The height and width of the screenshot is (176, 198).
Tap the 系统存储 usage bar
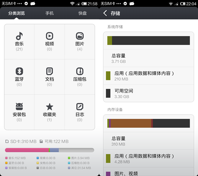(x=148, y=40)
